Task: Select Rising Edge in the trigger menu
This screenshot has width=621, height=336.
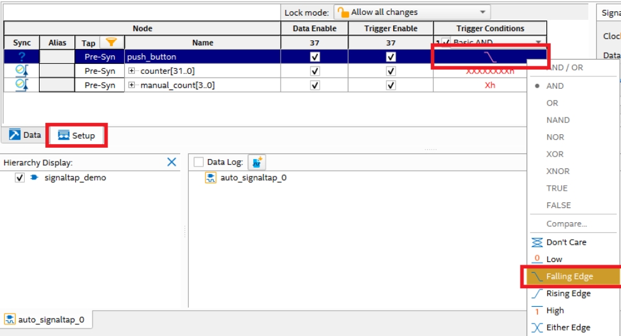Action: [568, 293]
